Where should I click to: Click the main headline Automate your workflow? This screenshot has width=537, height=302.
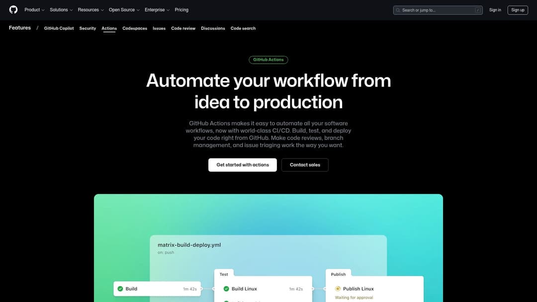click(268, 91)
